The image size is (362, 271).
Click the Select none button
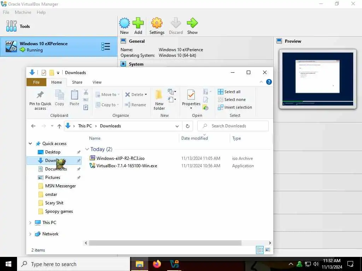(x=232, y=100)
